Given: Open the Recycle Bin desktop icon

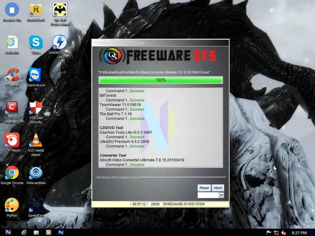Looking at the screenshot, I should (12, 12).
